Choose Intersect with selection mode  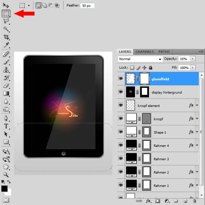coord(57,5)
